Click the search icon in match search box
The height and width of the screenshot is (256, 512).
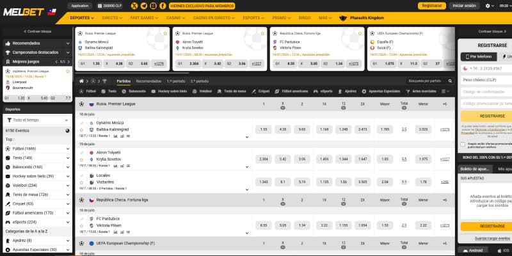pyautogui.click(x=450, y=81)
